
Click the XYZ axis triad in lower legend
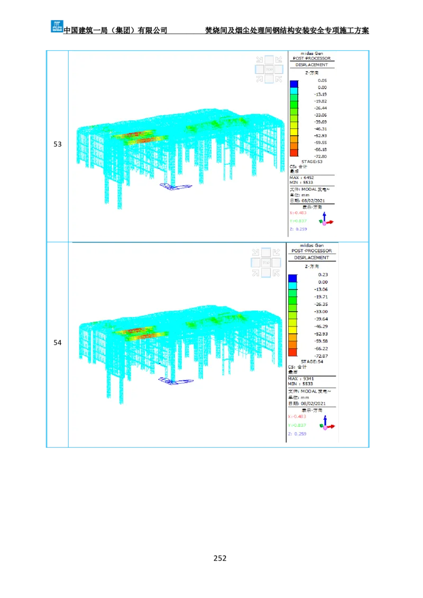coord(326,424)
